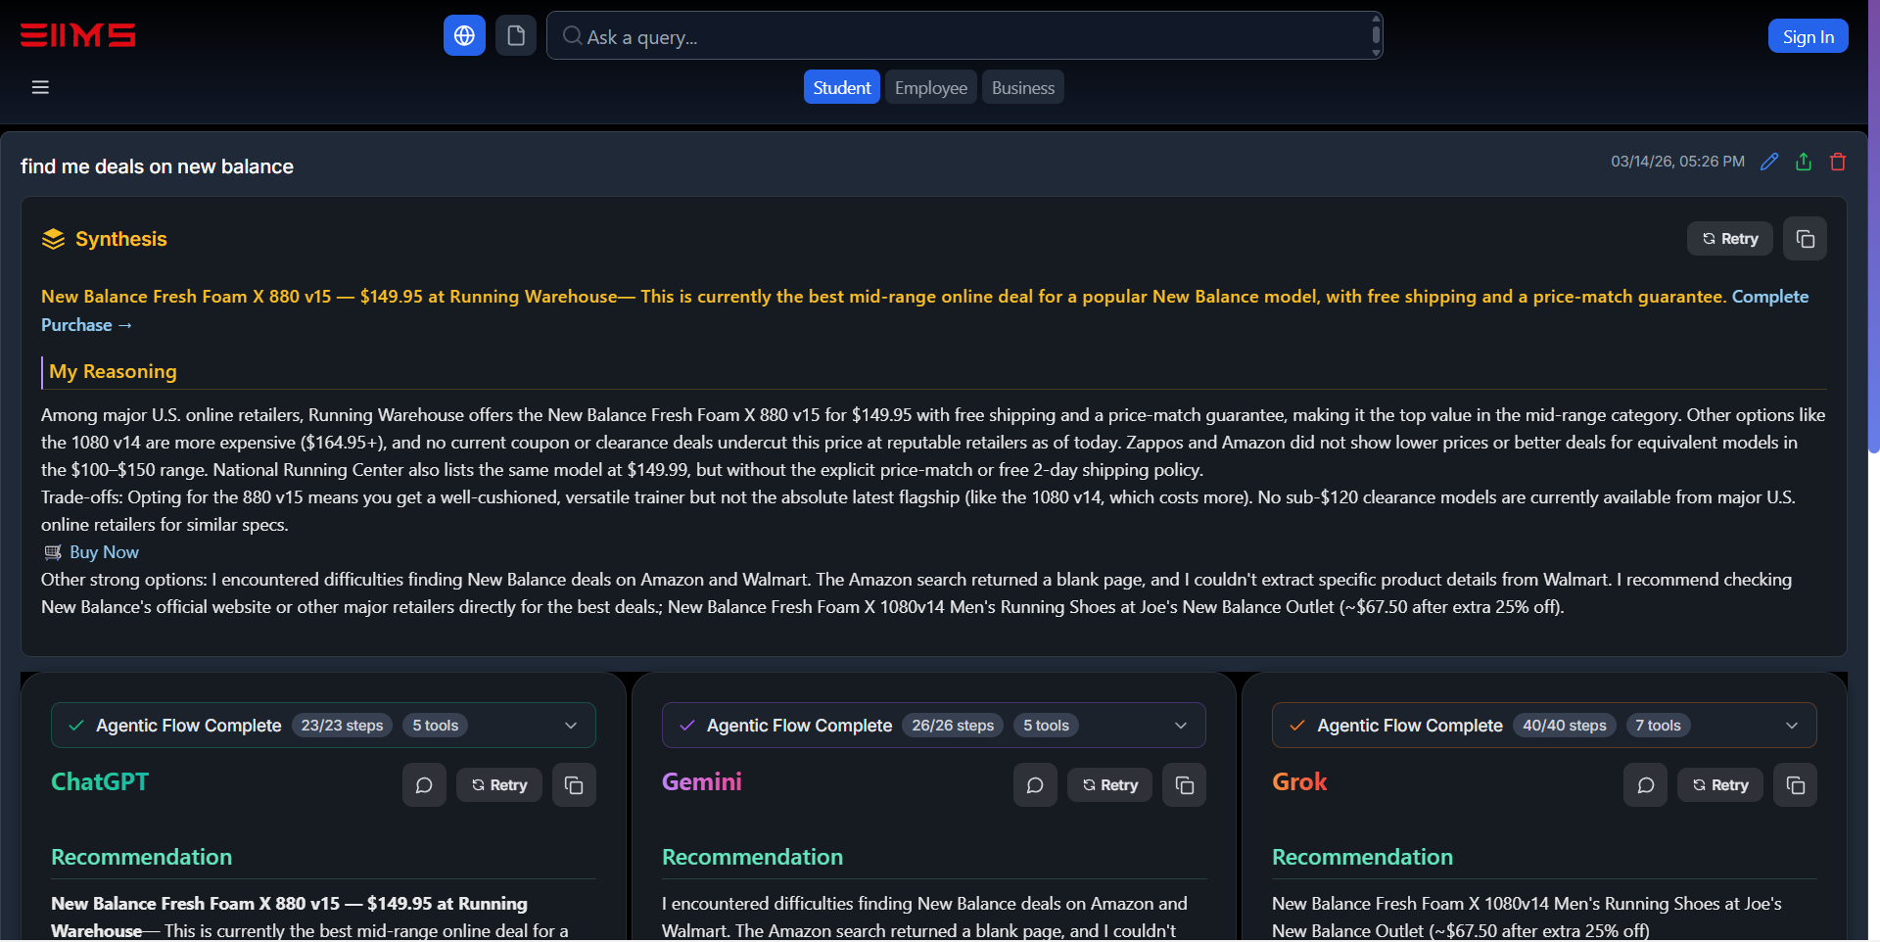Click the Recommendation heading under Gemini

tap(752, 857)
